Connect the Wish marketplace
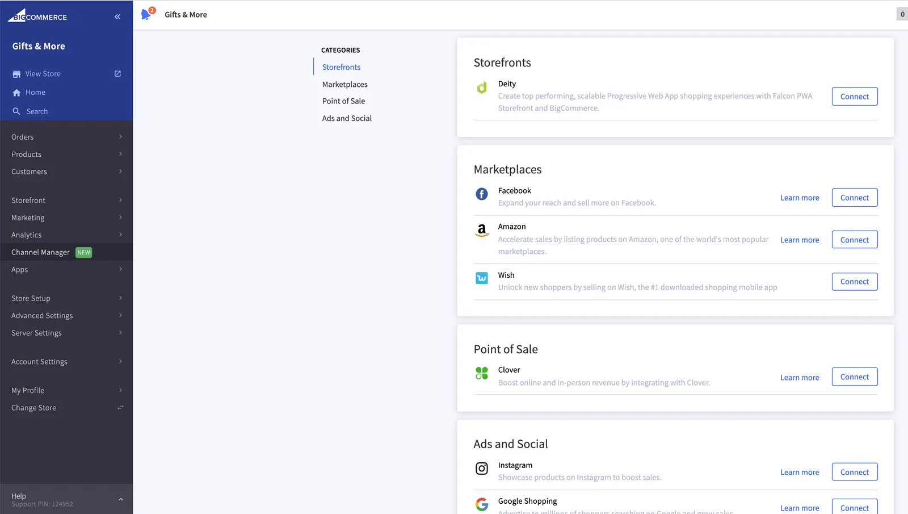908x514 pixels. 854,282
